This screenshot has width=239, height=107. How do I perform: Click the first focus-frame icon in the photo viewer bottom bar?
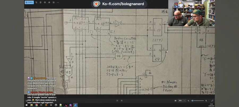(117, 101)
